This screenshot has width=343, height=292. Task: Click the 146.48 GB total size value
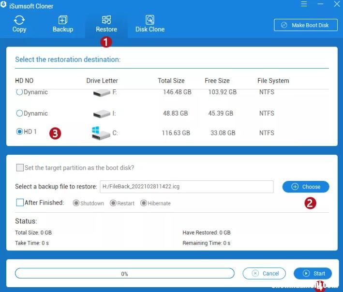point(177,92)
